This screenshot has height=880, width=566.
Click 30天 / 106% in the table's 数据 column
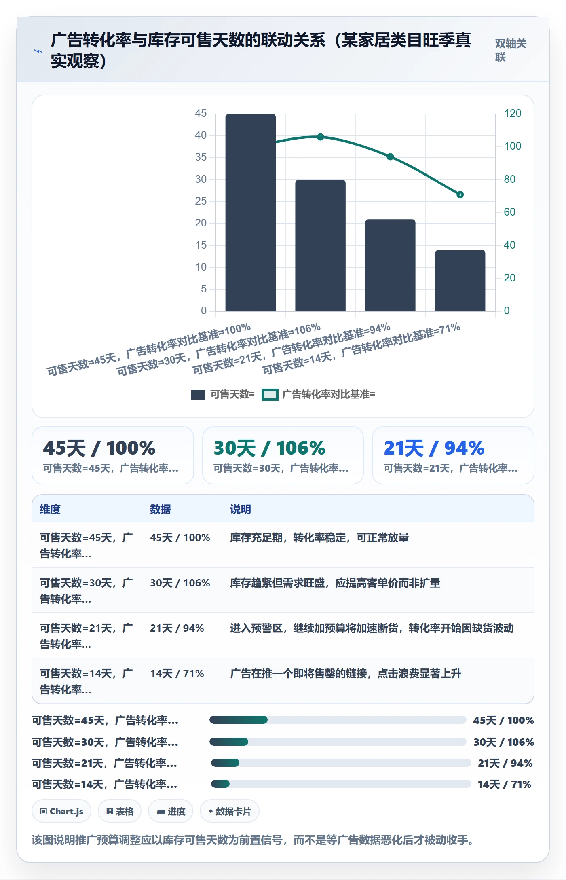tap(180, 583)
